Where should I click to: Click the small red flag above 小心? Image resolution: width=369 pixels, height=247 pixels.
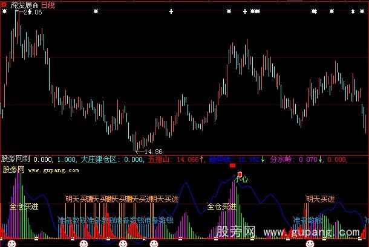(240, 174)
